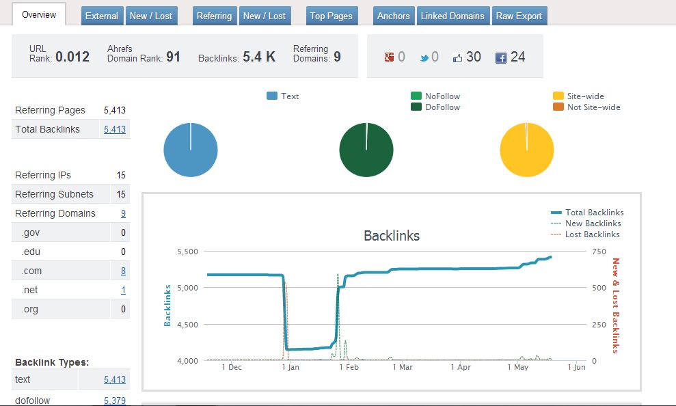Click the NoFollow light green legend swatch
The width and height of the screenshot is (676, 406).
coord(416,96)
